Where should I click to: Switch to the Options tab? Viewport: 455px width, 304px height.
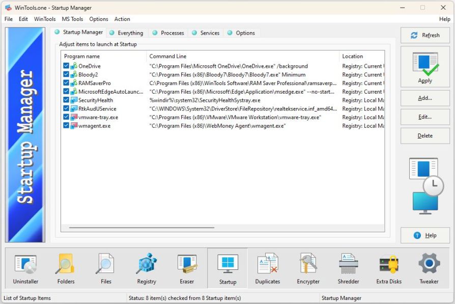(241, 33)
